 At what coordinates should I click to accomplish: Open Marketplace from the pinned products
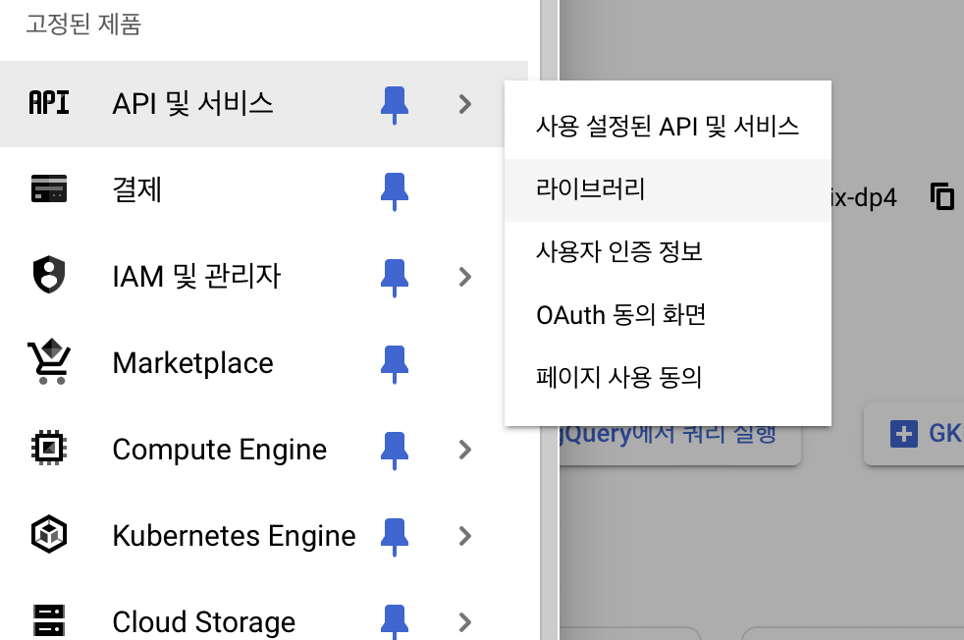point(193,363)
